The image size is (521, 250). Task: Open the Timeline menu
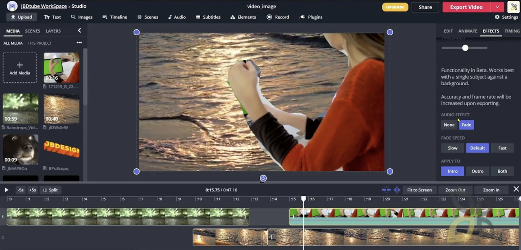115,17
